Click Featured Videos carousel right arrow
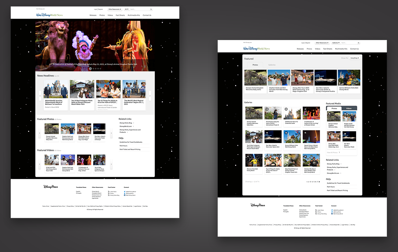Image resolution: width=398 pixels, height=252 pixels. point(111,164)
